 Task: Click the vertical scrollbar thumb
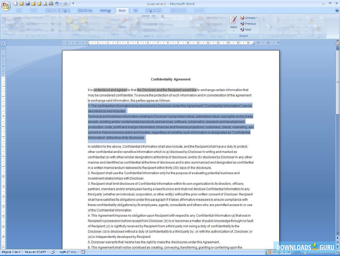[x=338, y=82]
